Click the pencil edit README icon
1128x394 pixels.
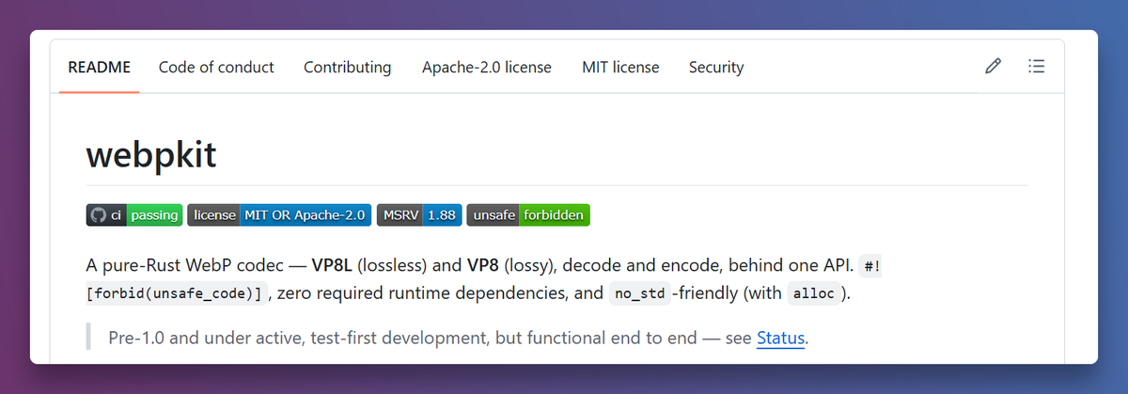click(x=993, y=67)
